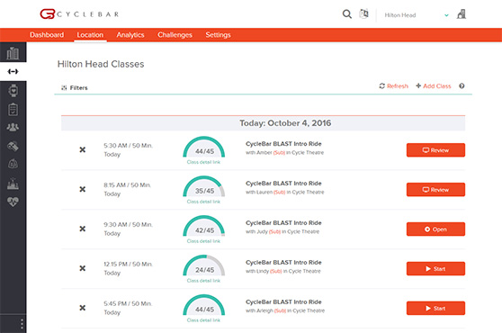Click the 24/45 capacity gauge
Image resolution: width=502 pixels, height=333 pixels.
[204, 265]
